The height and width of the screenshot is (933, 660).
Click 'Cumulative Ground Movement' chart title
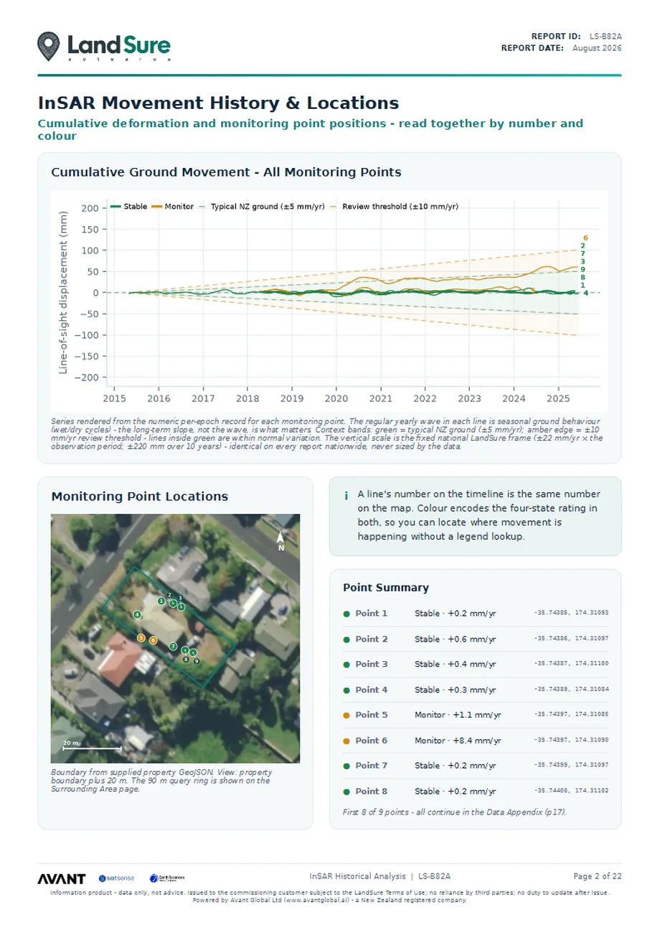[226, 172]
